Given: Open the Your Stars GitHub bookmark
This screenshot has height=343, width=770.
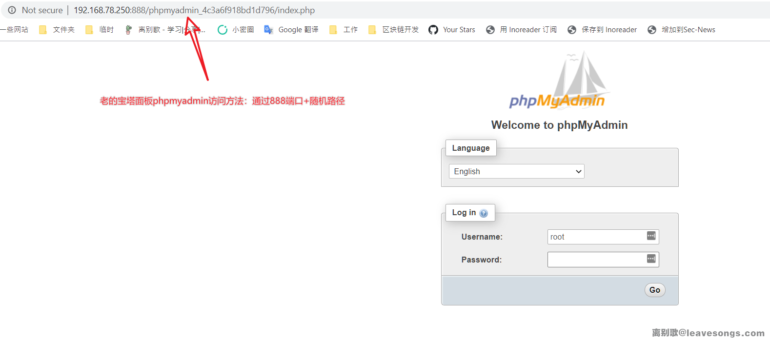Looking at the screenshot, I should pyautogui.click(x=452, y=30).
